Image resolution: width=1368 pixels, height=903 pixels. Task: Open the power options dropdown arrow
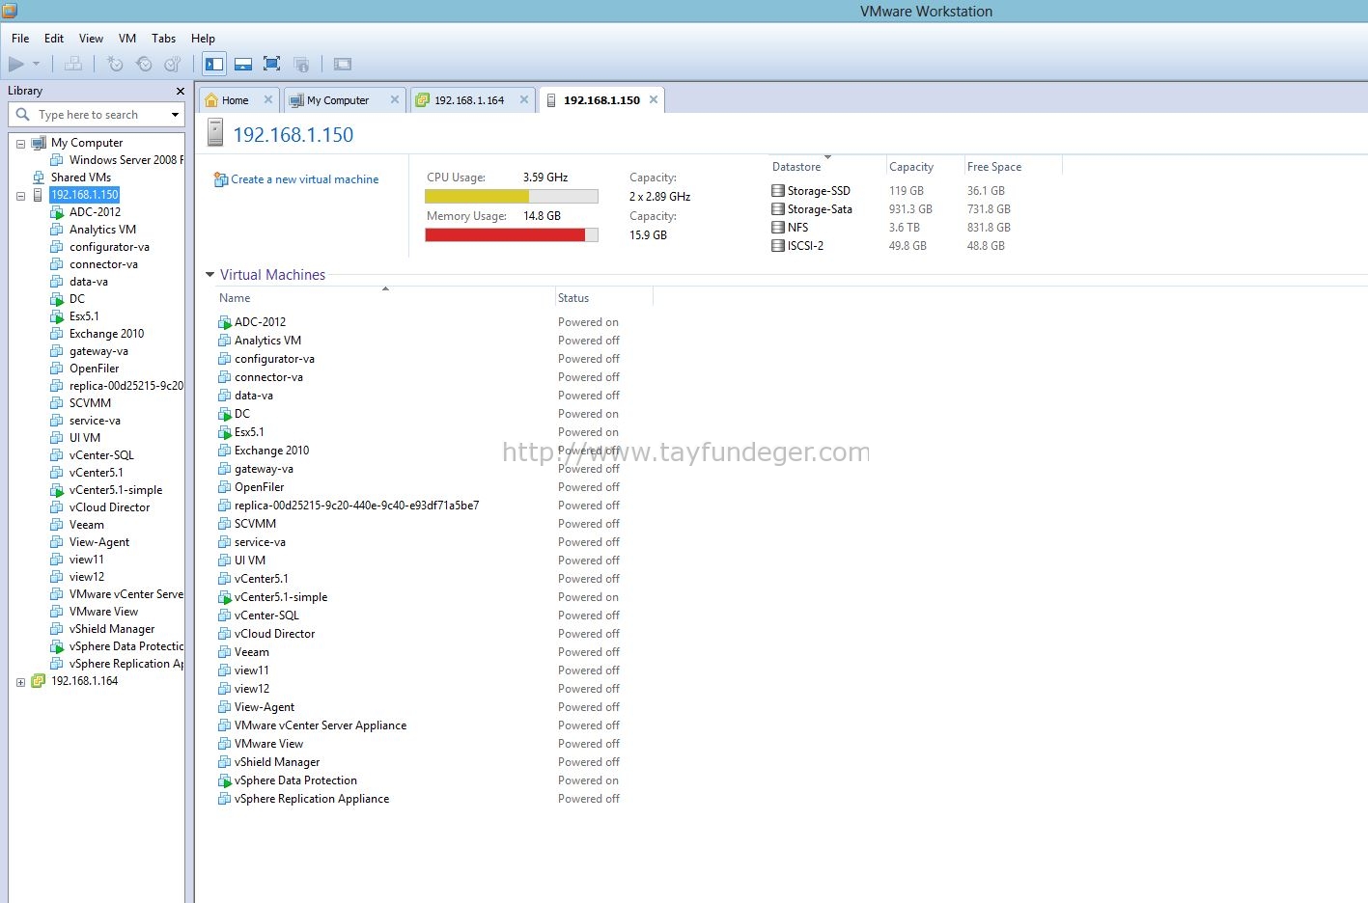click(37, 65)
